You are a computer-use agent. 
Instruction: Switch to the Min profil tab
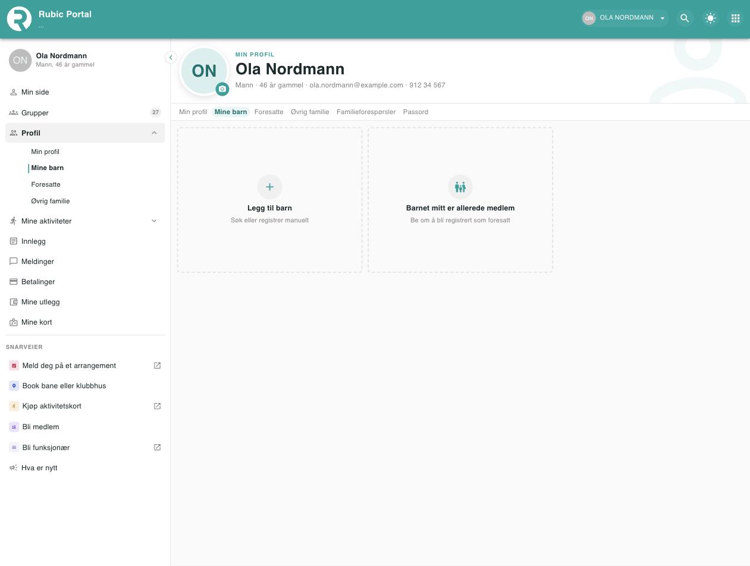(x=193, y=112)
